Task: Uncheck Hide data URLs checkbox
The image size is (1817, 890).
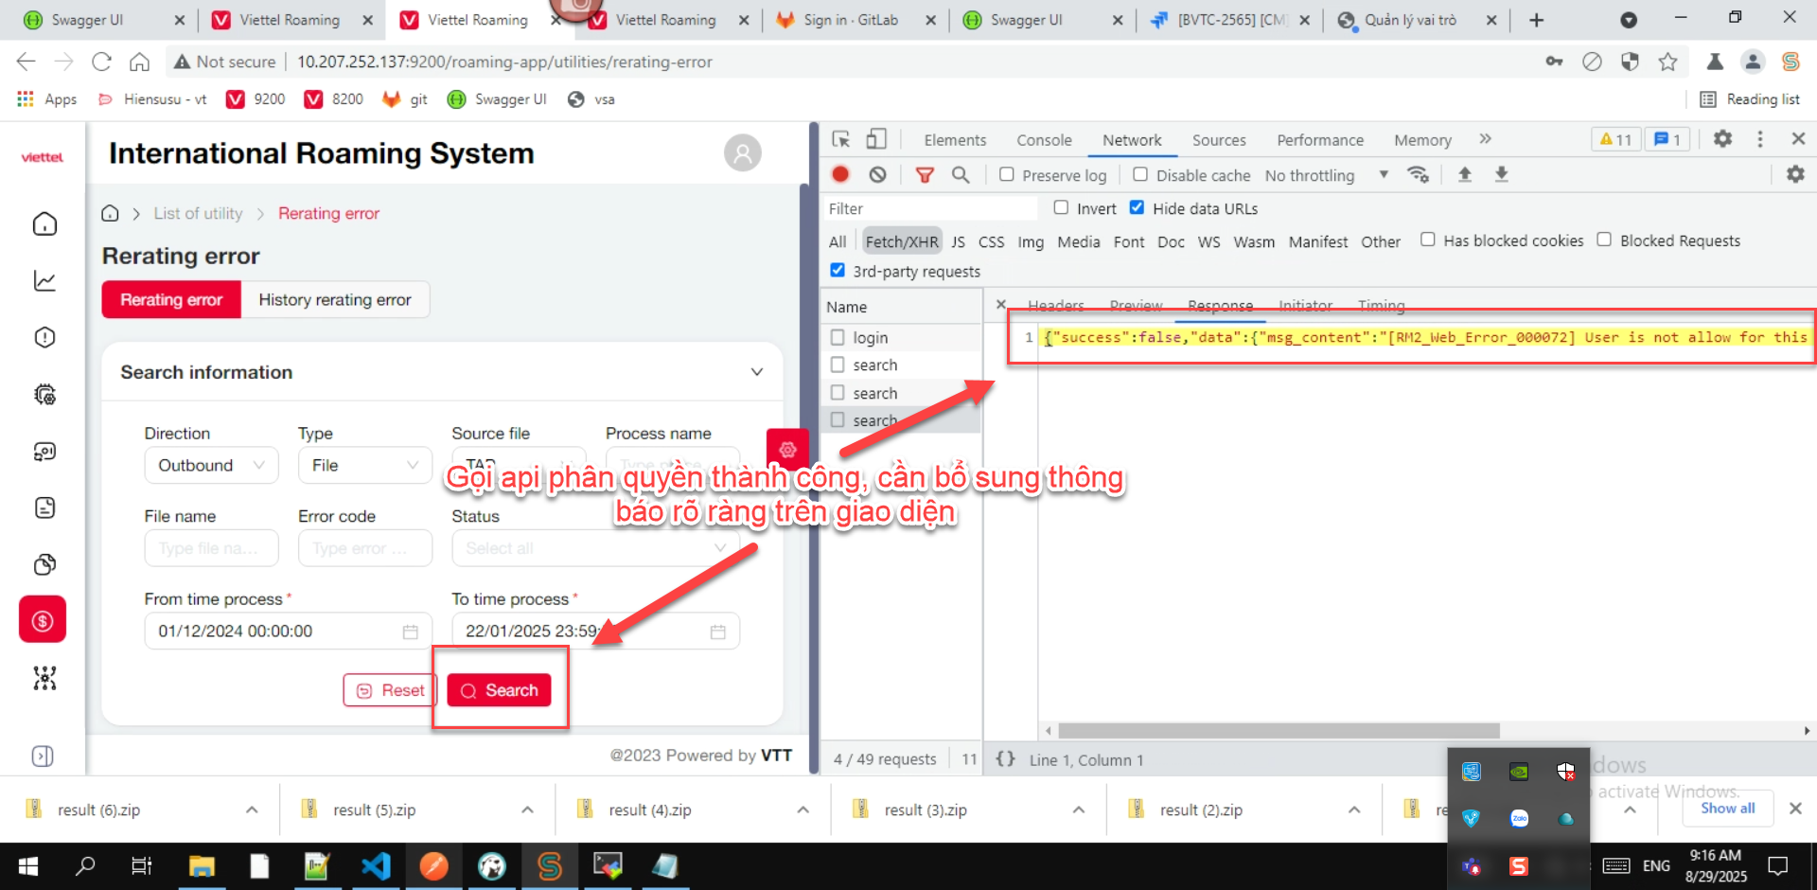Action: tap(1137, 208)
